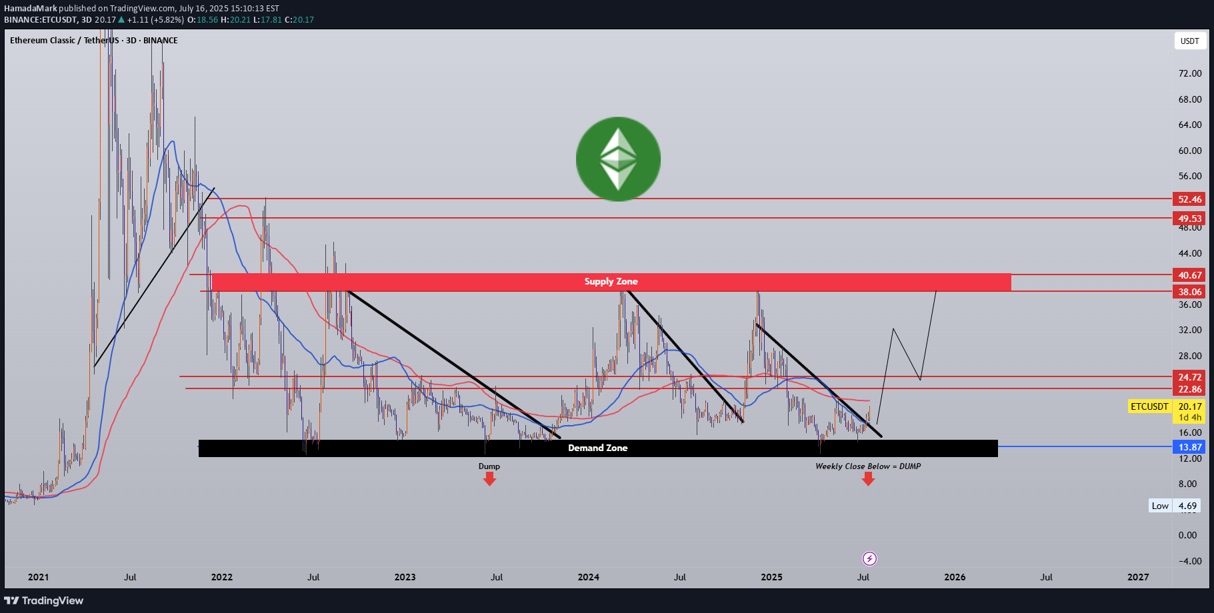Screen dimensions: 1214x613
Task: Click the 2024 time axis label
Action: (589, 577)
